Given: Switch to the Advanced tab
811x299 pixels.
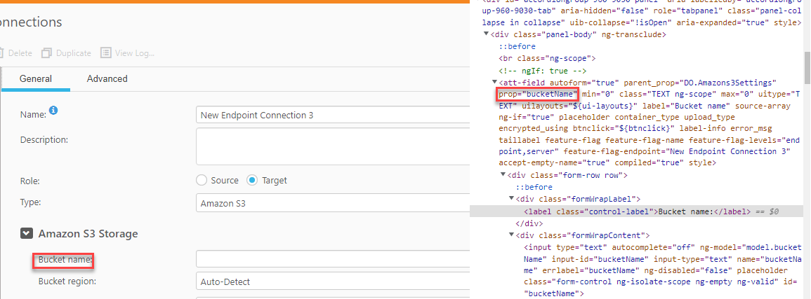Looking at the screenshot, I should (107, 79).
